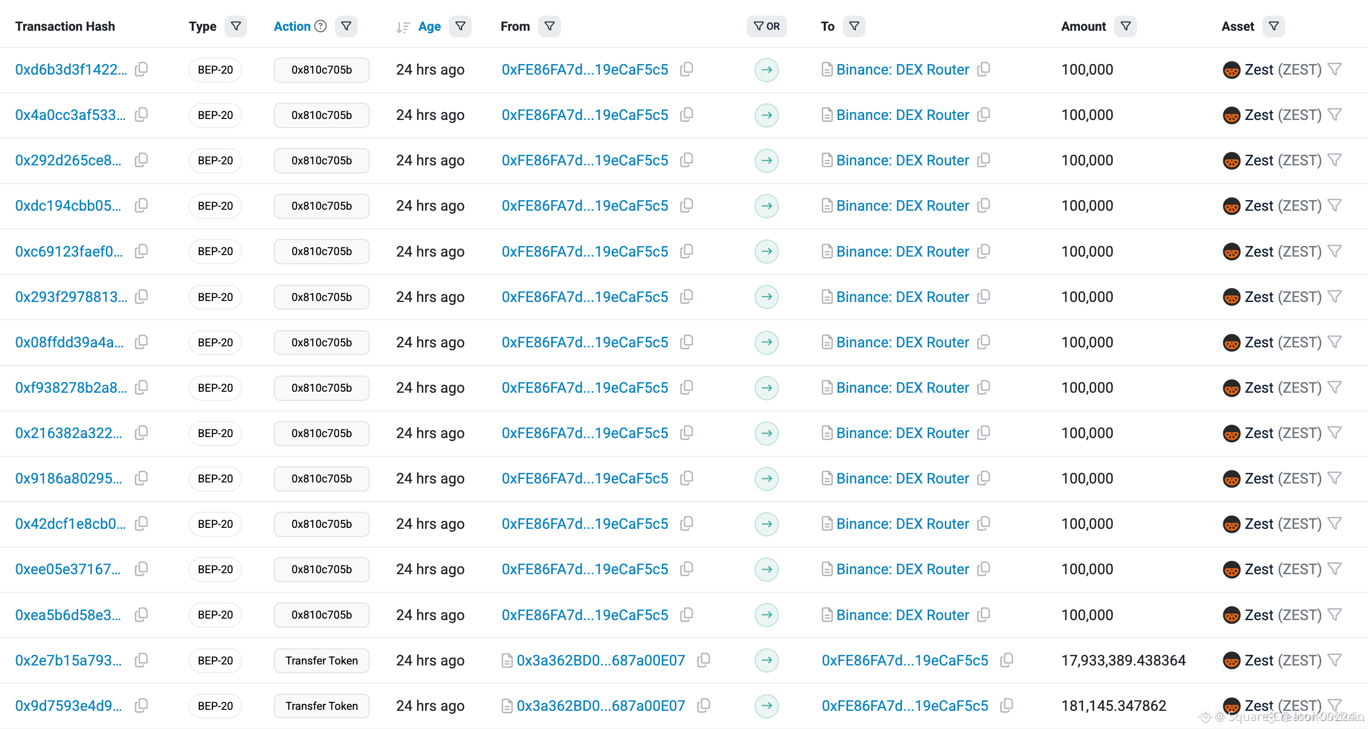The width and height of the screenshot is (1368, 729).
Task: Copy Binance DEX Router address in 0x4a0cc3af533 row
Action: pos(984,114)
